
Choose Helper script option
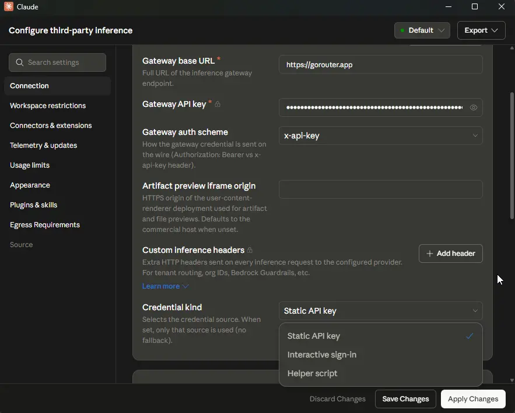tap(380, 373)
